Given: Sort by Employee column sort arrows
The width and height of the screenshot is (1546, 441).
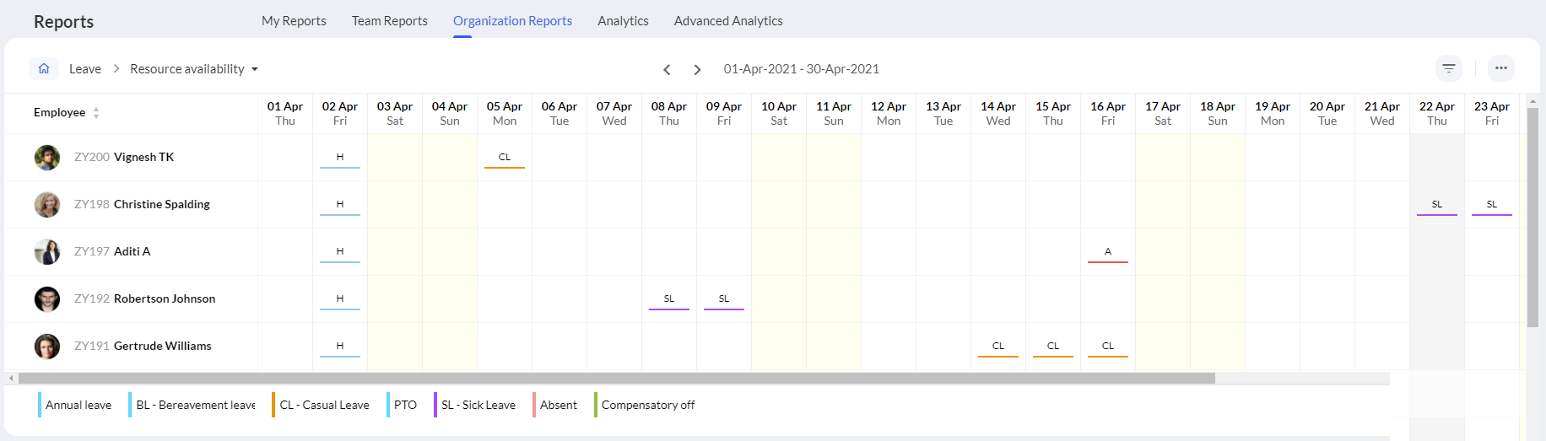Looking at the screenshot, I should click(x=96, y=113).
